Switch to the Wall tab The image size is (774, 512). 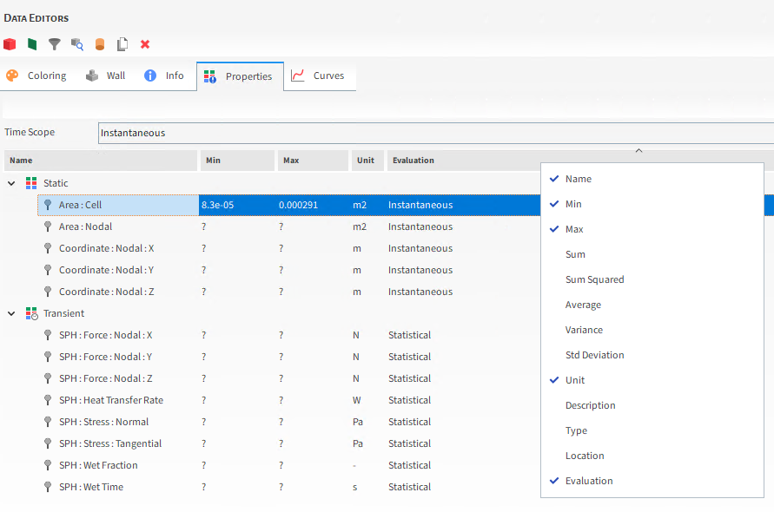pyautogui.click(x=106, y=75)
